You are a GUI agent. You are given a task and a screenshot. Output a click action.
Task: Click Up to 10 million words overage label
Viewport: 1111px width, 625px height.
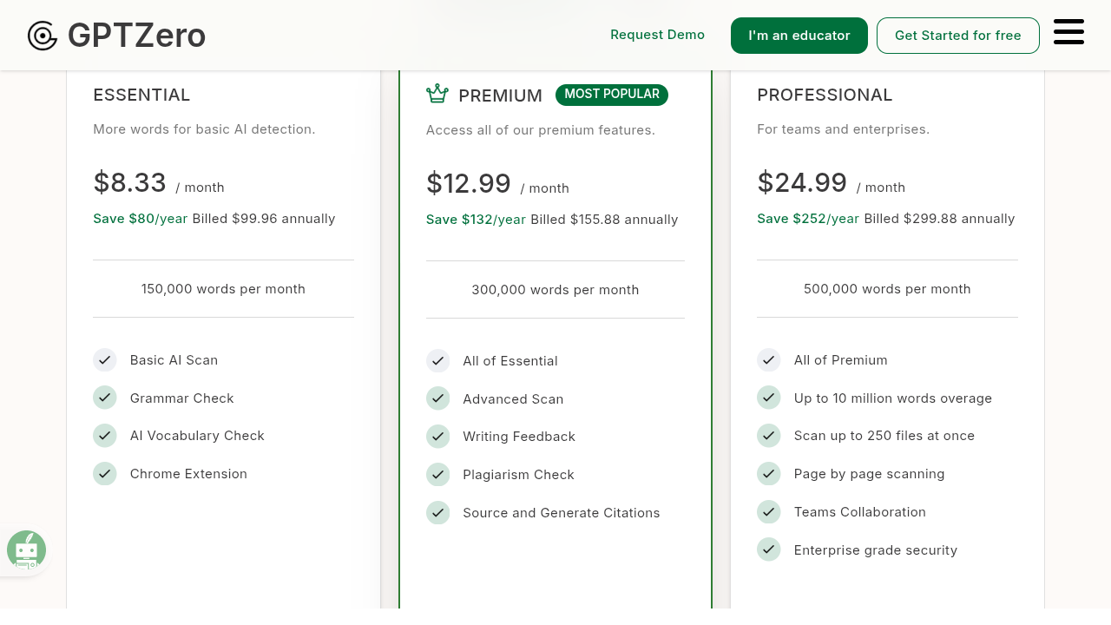click(893, 398)
